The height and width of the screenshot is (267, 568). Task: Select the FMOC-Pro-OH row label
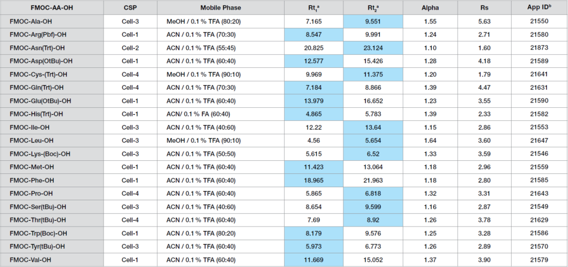coord(32,193)
